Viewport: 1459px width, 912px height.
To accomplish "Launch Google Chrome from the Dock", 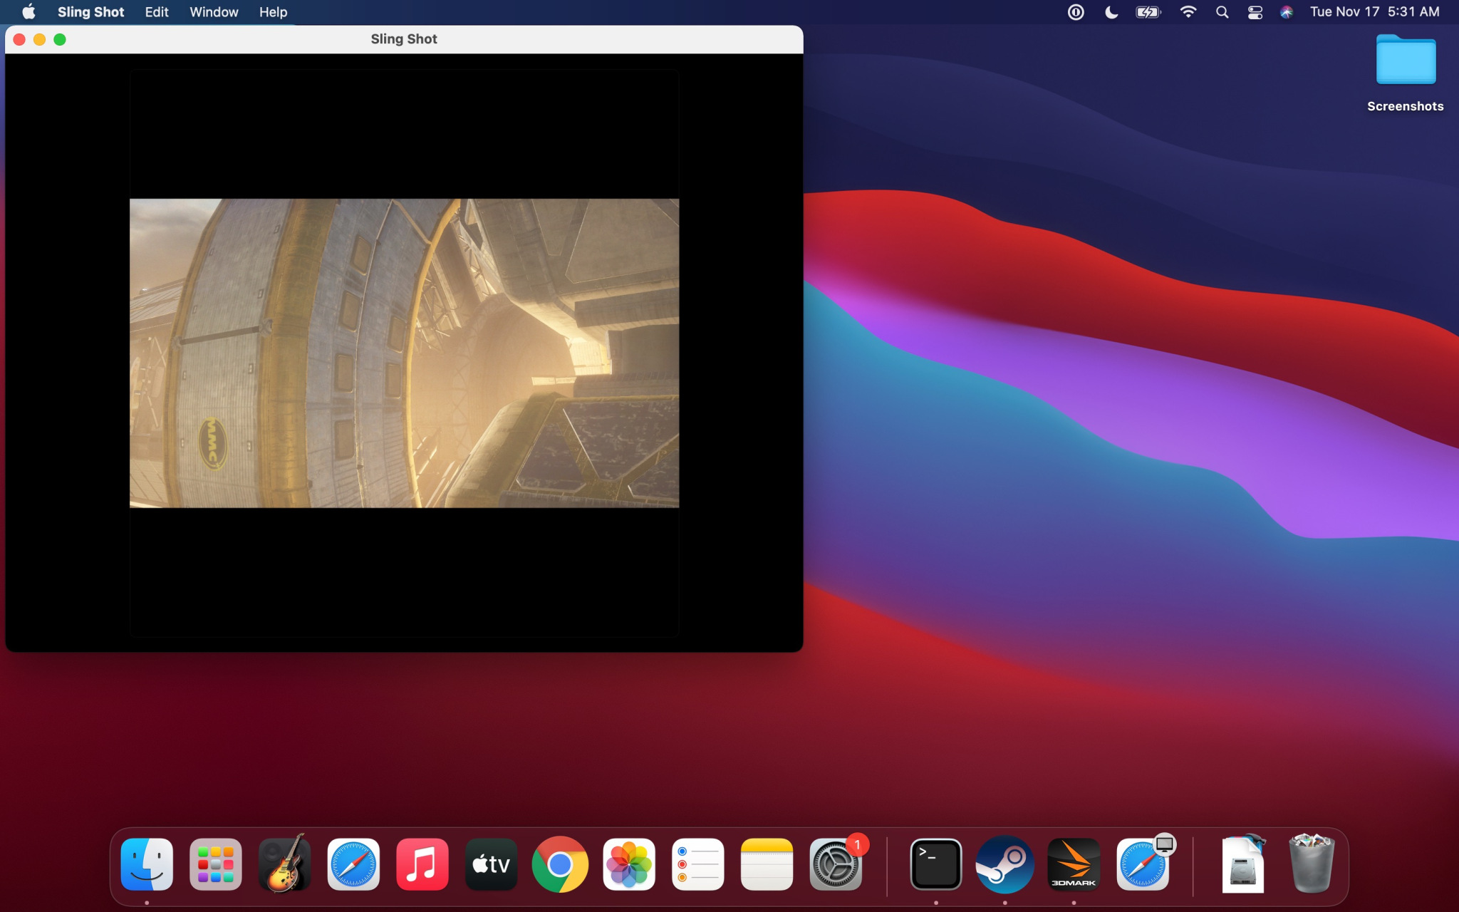I will [x=560, y=865].
